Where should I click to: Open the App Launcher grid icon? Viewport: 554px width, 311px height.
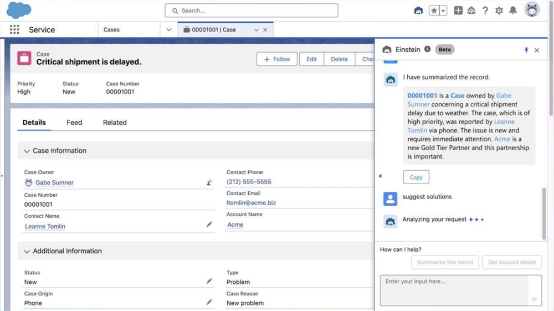14,29
